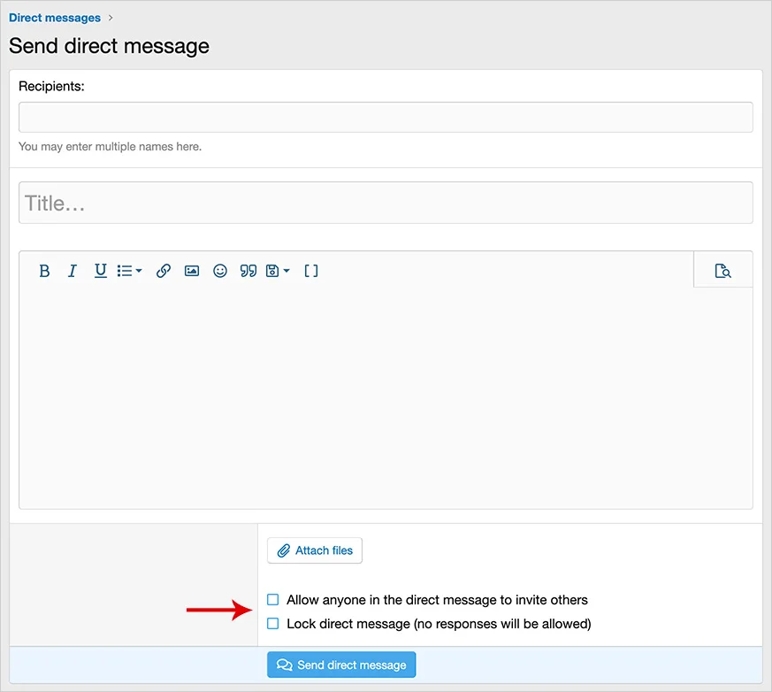Click inside the message body editor
Image resolution: width=772 pixels, height=692 pixels.
[x=386, y=398]
